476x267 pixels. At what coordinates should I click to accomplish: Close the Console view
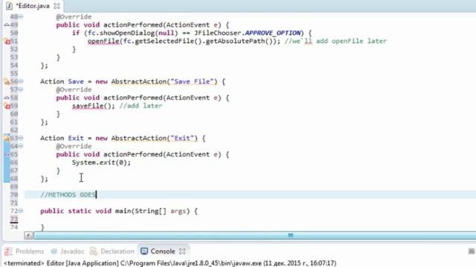[x=182, y=251]
